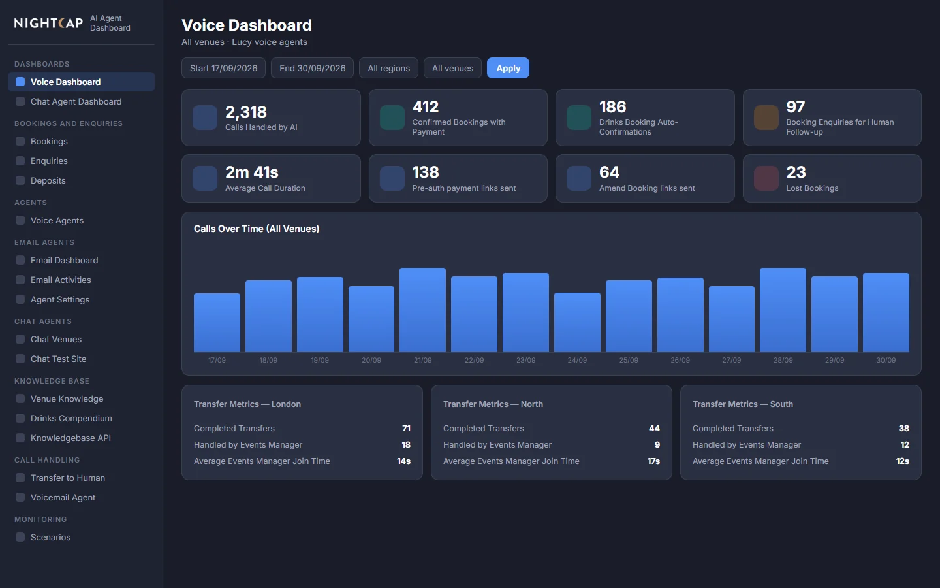Click the icon next to Transfer to Human
940x588 pixels.
pos(20,478)
